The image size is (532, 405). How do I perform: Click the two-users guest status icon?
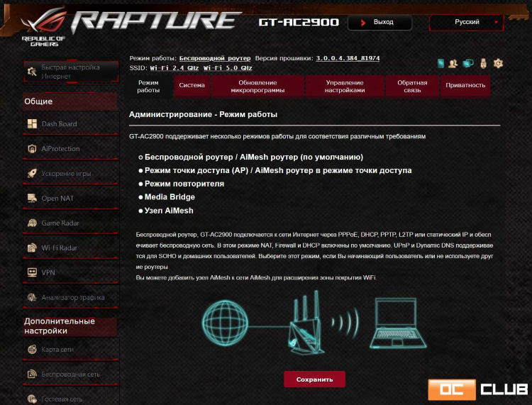(453, 63)
